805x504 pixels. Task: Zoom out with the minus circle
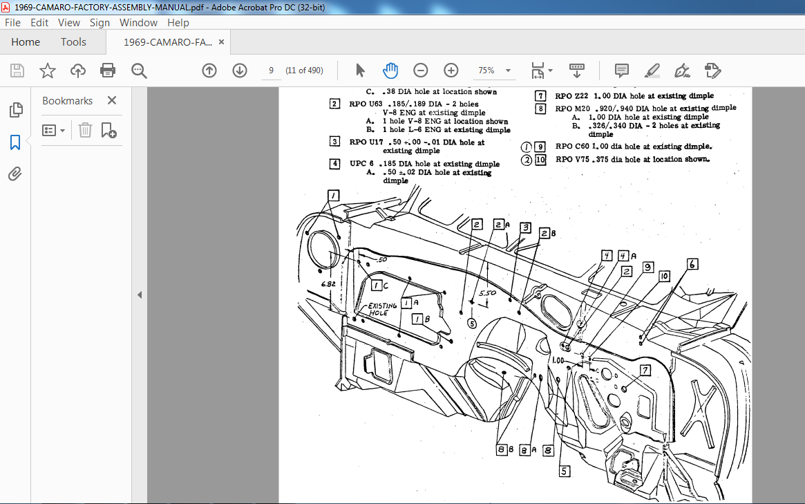pyautogui.click(x=421, y=71)
